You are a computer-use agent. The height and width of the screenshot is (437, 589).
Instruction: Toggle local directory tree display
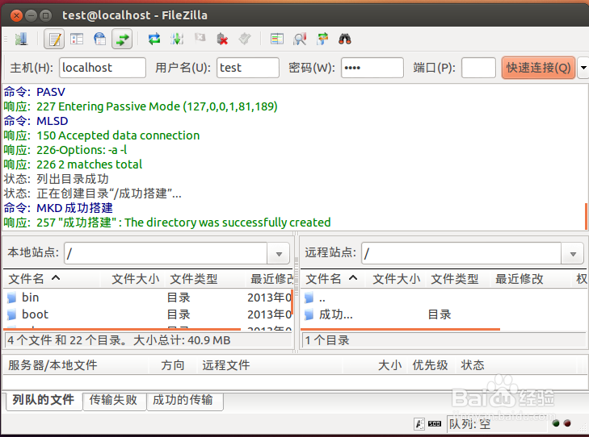pyautogui.click(x=77, y=39)
